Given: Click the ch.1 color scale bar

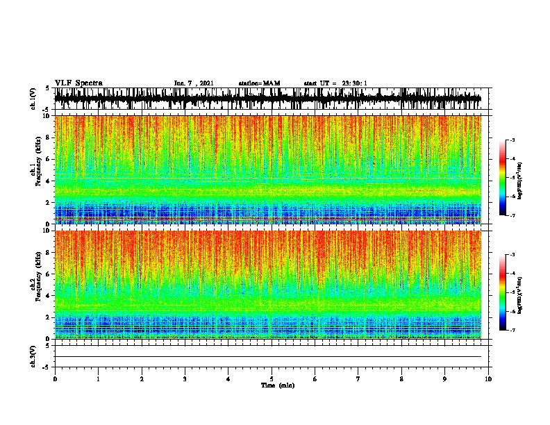Looking at the screenshot, I should click(x=502, y=178).
